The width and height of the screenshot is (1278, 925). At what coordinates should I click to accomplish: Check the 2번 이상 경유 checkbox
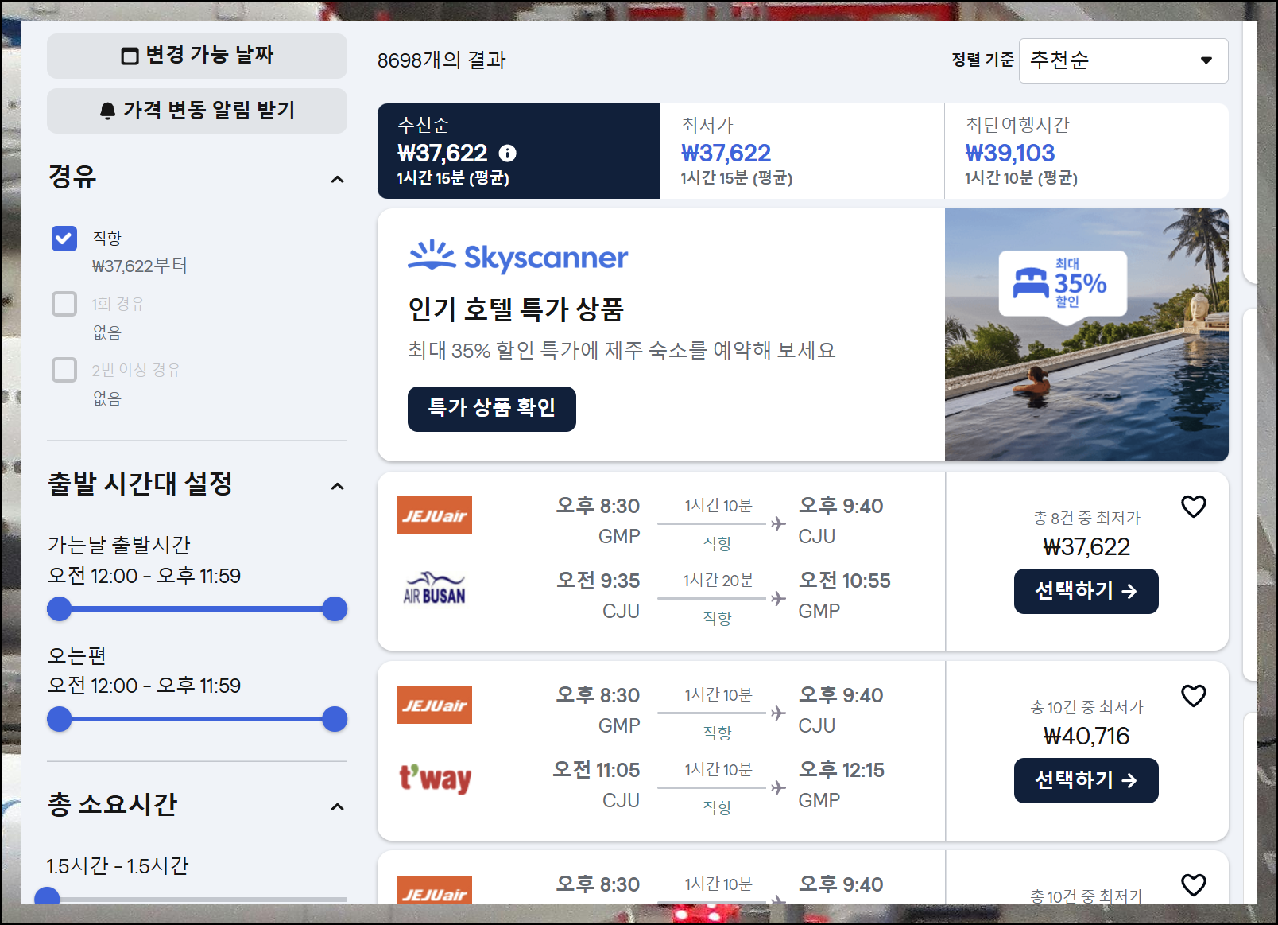[64, 370]
